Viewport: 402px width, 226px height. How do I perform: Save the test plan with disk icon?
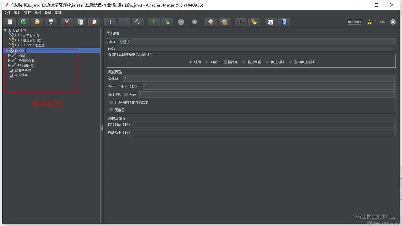(x=51, y=22)
